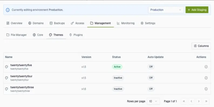Jump to the last page
Screen dimensions: 214x107
(206, 101)
